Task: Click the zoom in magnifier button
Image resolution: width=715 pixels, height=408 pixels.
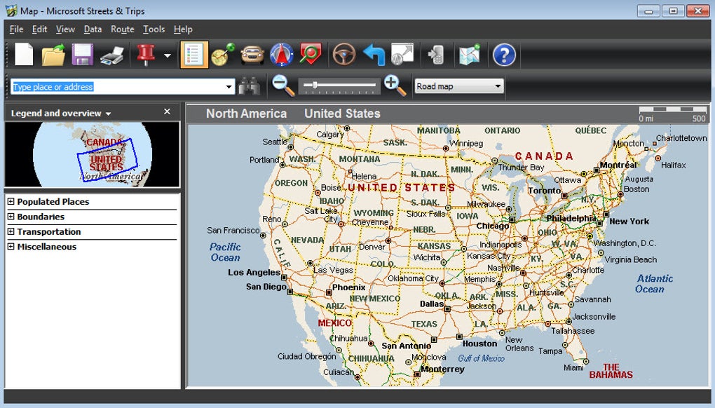Action: 395,86
